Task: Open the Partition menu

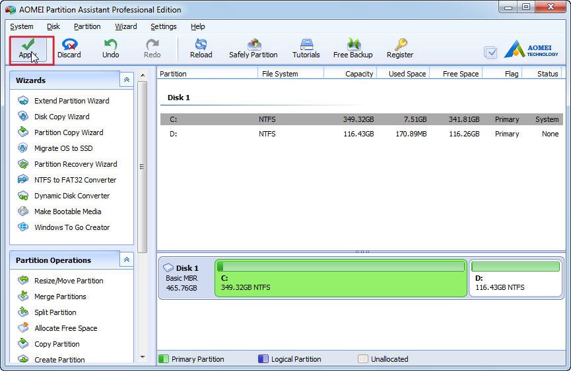Action: [87, 26]
